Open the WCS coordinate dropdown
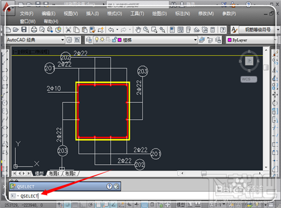The width and height of the screenshot is (281, 208). click(x=249, y=79)
